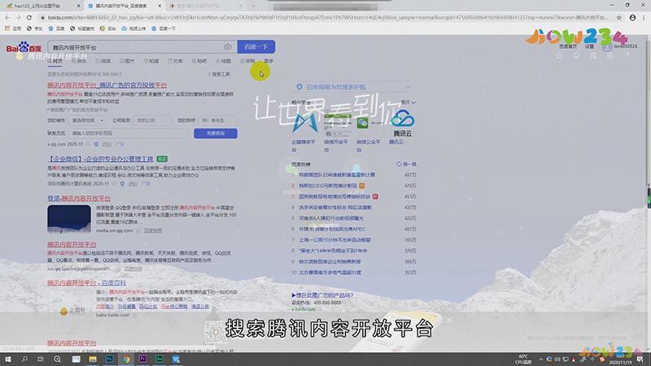
Task: Open the city selection dropdown in ad form
Action: coord(88,120)
